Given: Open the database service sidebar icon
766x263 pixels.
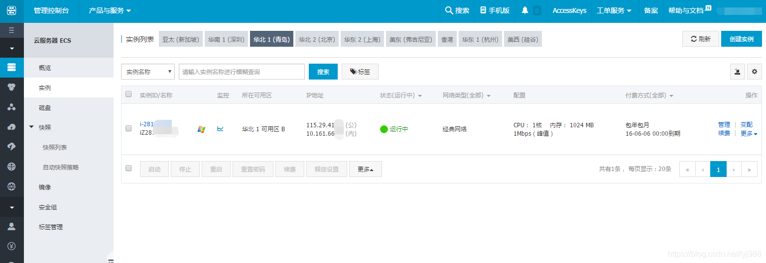Looking at the screenshot, I should [11, 87].
